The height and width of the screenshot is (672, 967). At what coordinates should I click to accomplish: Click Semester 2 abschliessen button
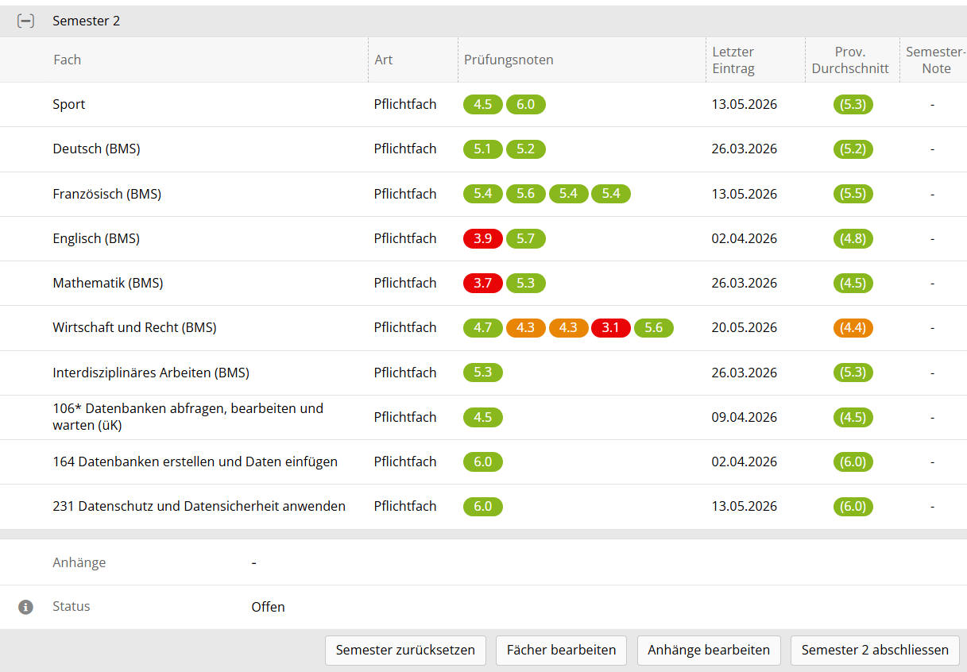pos(875,650)
